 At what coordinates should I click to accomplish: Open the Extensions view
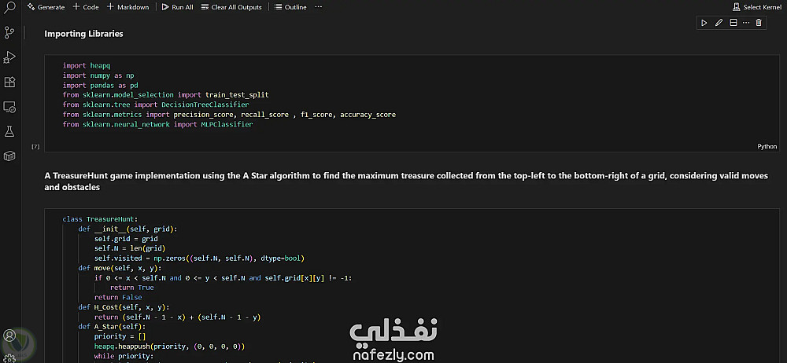(x=9, y=82)
